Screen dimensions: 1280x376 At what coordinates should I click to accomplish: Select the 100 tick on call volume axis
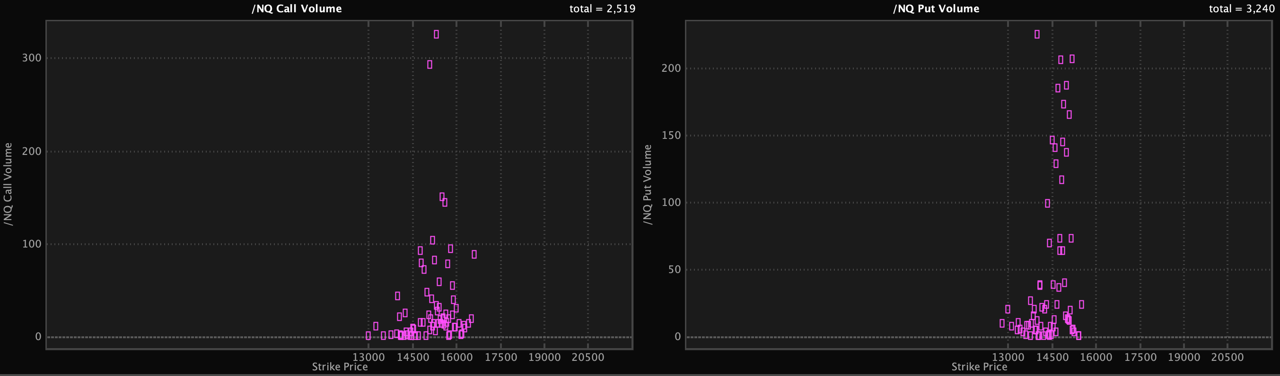pos(32,244)
